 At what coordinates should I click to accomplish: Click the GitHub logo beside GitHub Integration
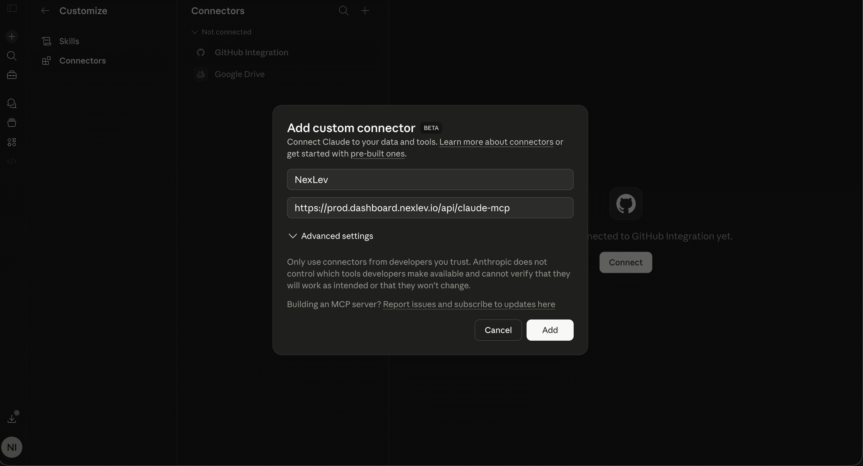(201, 53)
